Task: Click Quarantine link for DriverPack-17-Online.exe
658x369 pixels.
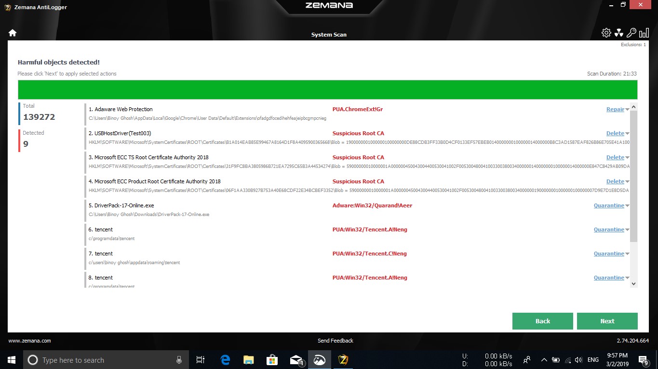Action: [609, 205]
